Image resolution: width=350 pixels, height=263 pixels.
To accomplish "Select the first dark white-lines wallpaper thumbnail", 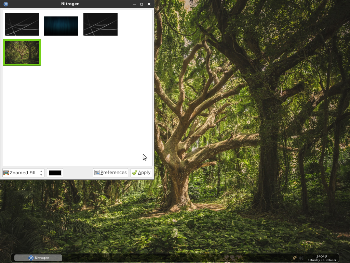I will point(22,24).
